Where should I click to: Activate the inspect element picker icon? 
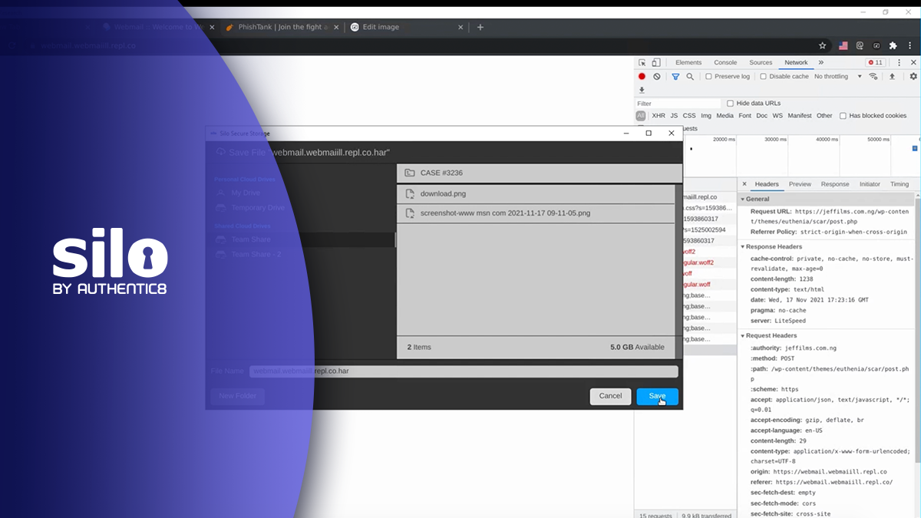(x=642, y=63)
